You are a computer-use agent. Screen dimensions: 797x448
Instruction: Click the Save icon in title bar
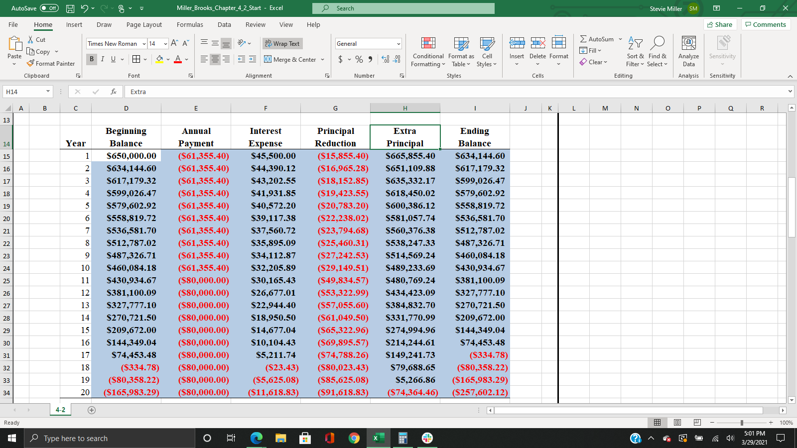[x=70, y=8]
